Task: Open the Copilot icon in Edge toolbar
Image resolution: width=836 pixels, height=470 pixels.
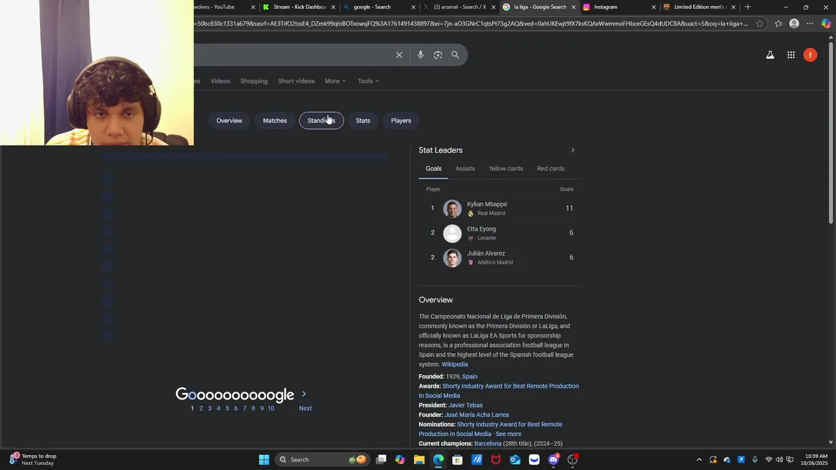Action: point(826,23)
